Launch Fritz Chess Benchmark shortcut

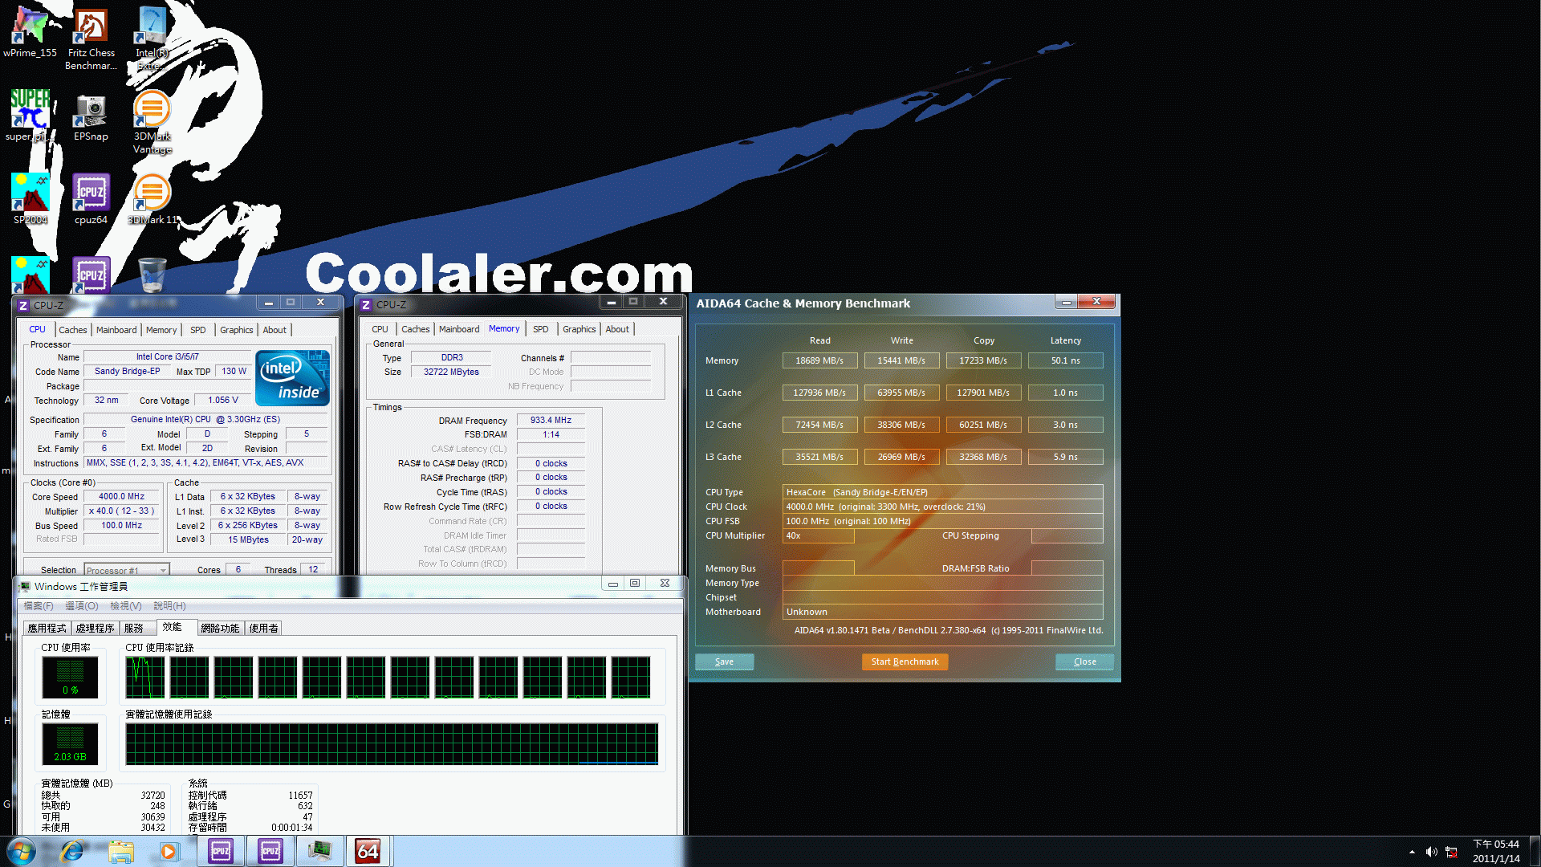91,39
